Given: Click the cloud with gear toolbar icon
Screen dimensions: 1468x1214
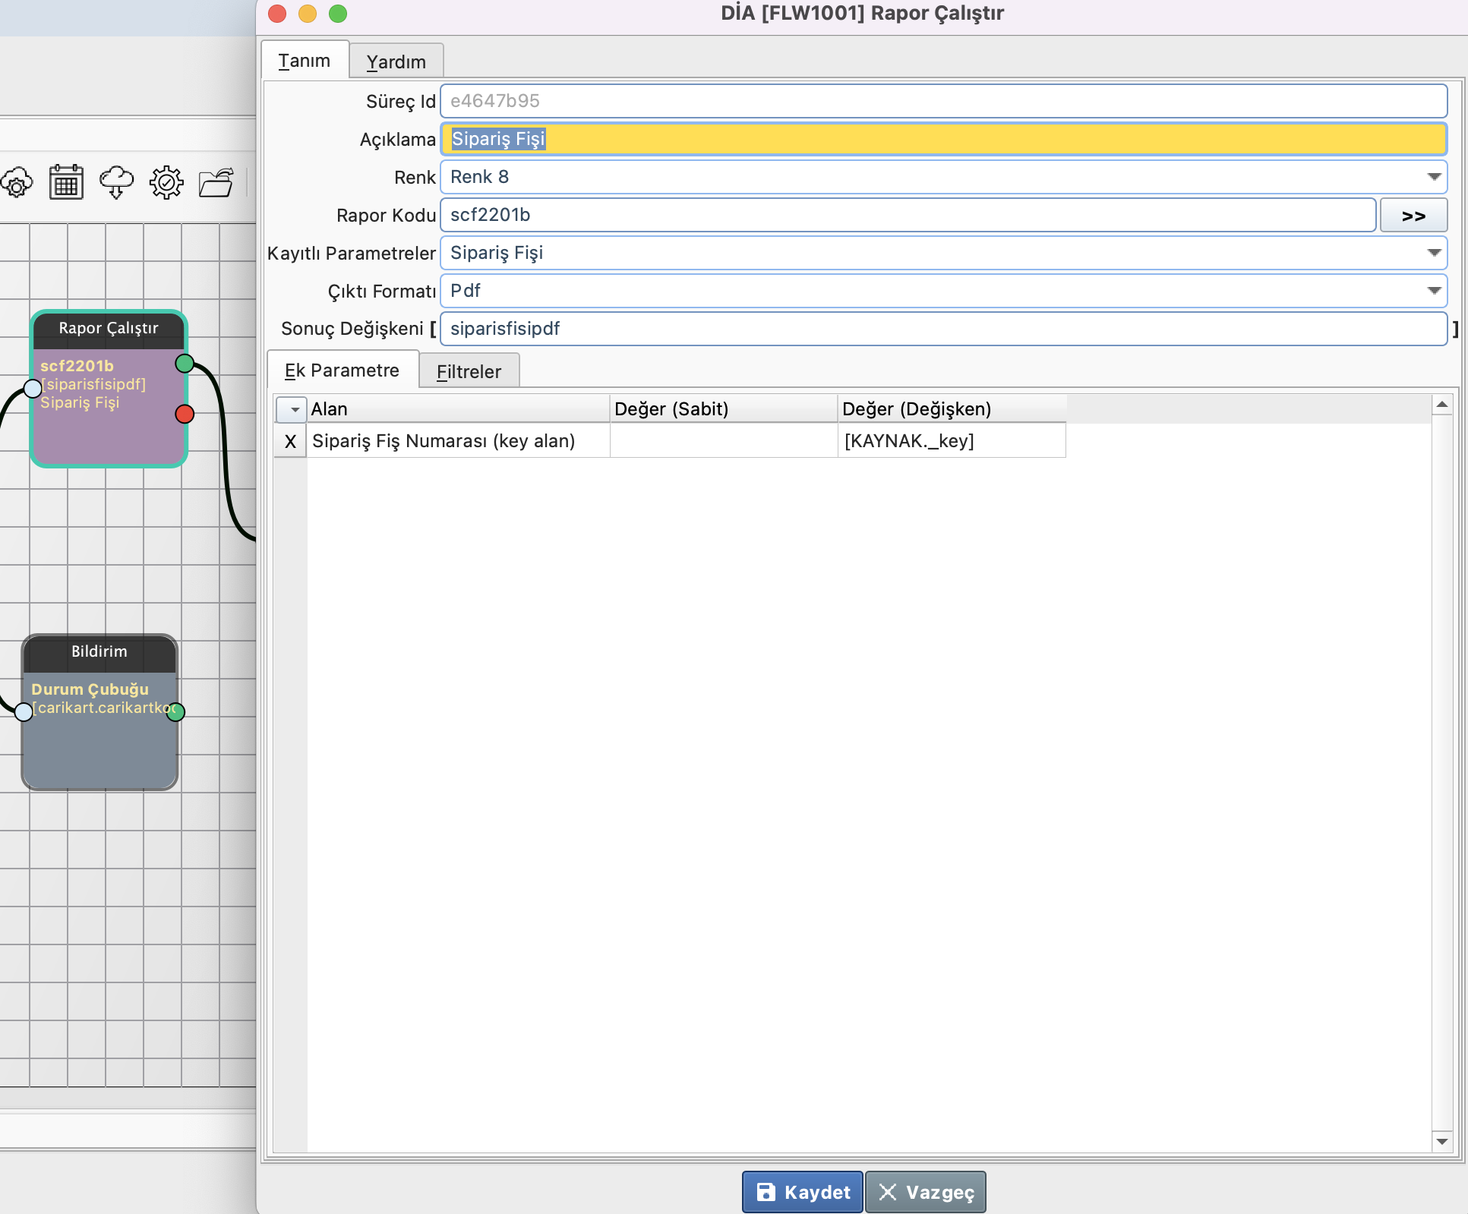Looking at the screenshot, I should pyautogui.click(x=17, y=183).
